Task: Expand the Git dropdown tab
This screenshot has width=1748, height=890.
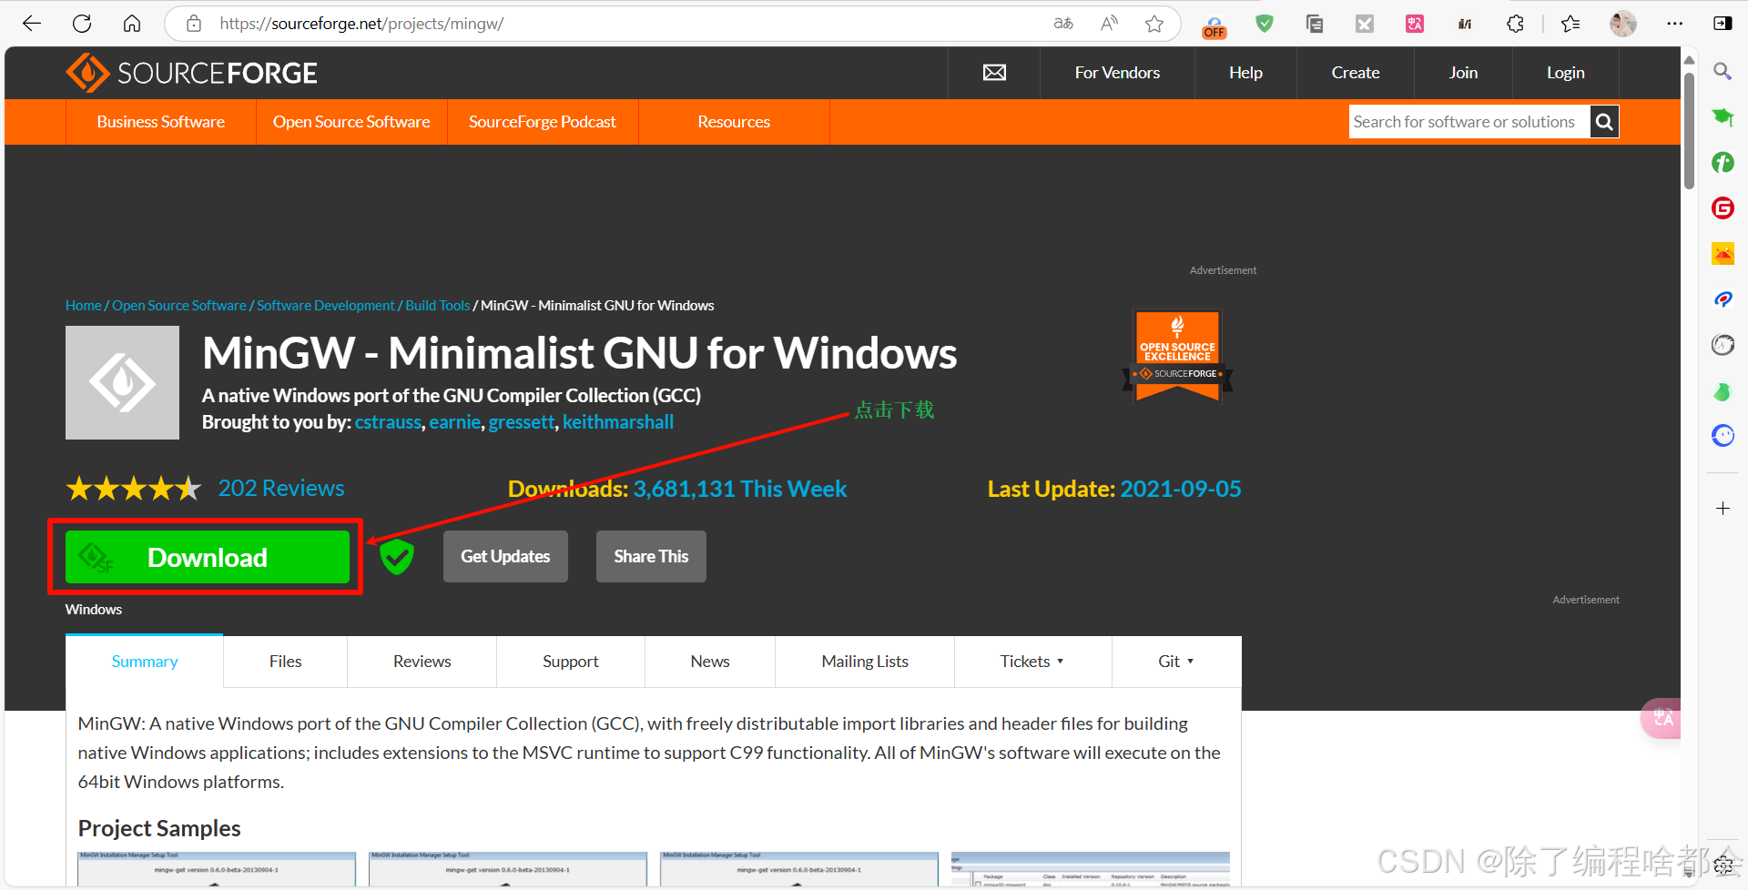Action: [x=1176, y=662]
